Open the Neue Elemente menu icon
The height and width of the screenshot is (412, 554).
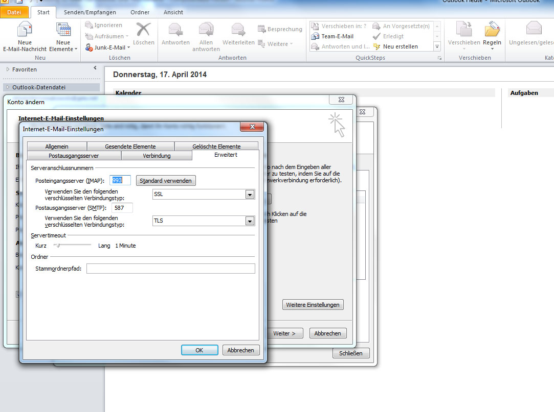(x=63, y=29)
